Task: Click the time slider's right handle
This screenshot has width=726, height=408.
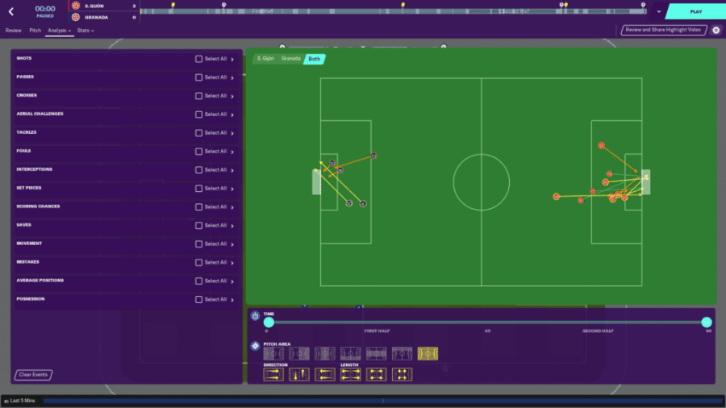Action: tap(707, 323)
